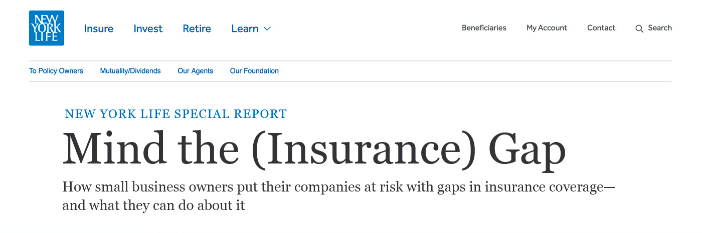Click the Search label
The width and height of the screenshot is (702, 233).
[x=660, y=28]
